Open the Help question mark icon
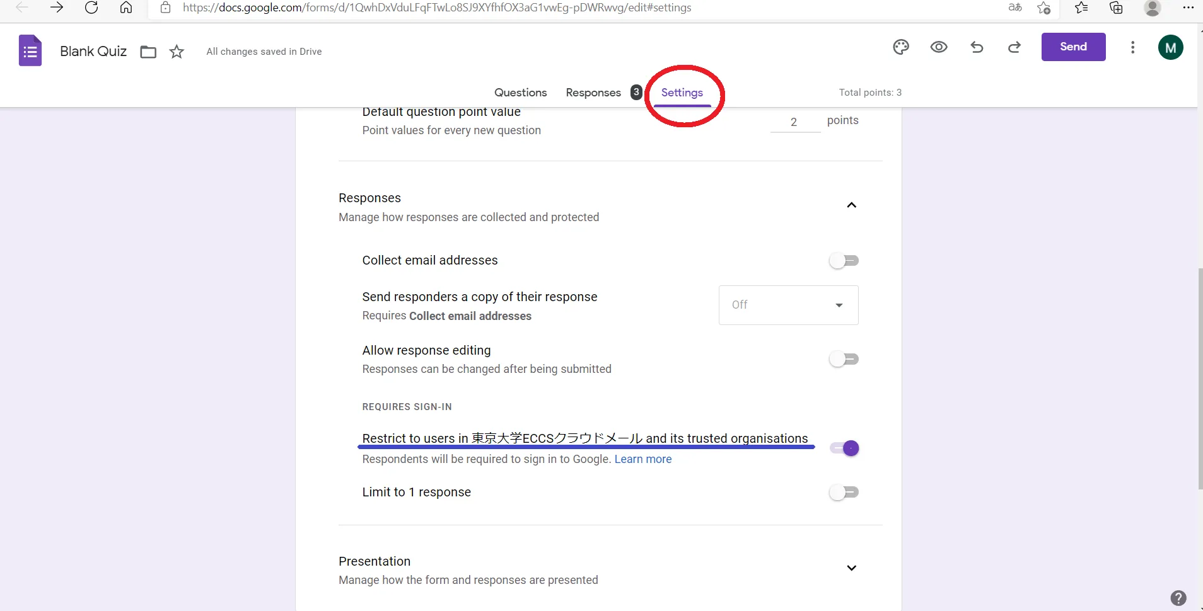This screenshot has height=611, width=1203. point(1178,598)
